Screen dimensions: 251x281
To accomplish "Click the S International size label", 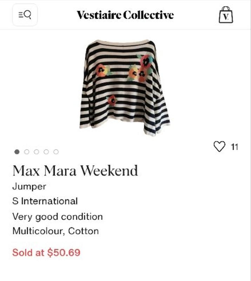I will tap(45, 201).
